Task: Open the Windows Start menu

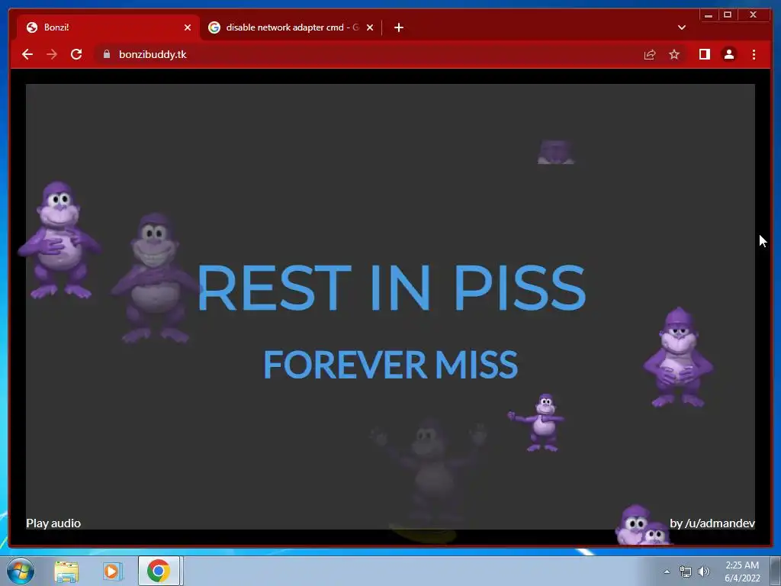Action: [x=21, y=571]
